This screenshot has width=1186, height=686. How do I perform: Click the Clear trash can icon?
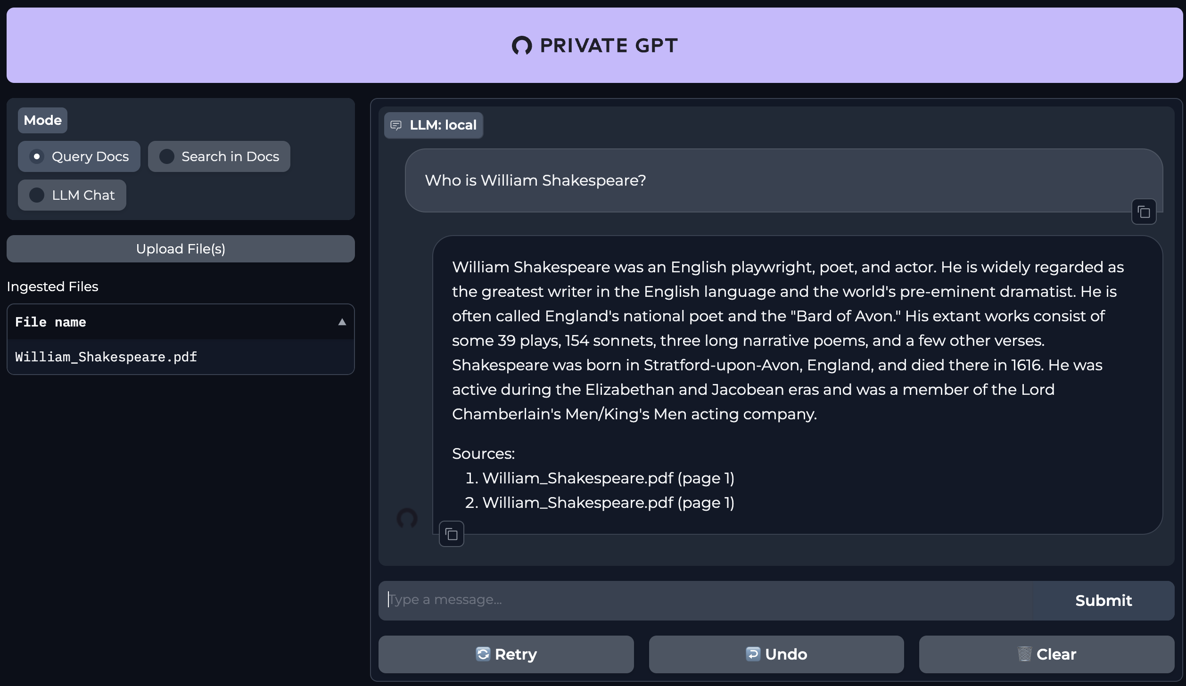click(1024, 654)
